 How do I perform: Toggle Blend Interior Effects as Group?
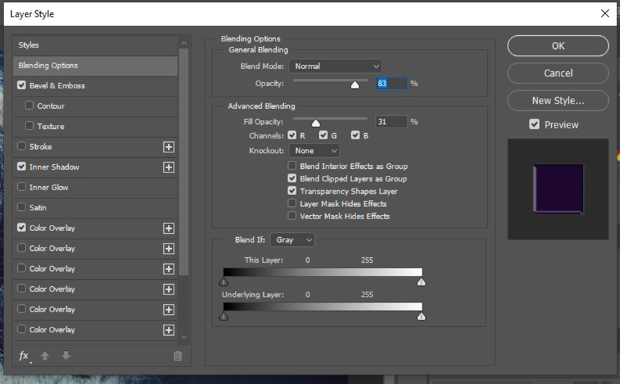click(x=293, y=166)
